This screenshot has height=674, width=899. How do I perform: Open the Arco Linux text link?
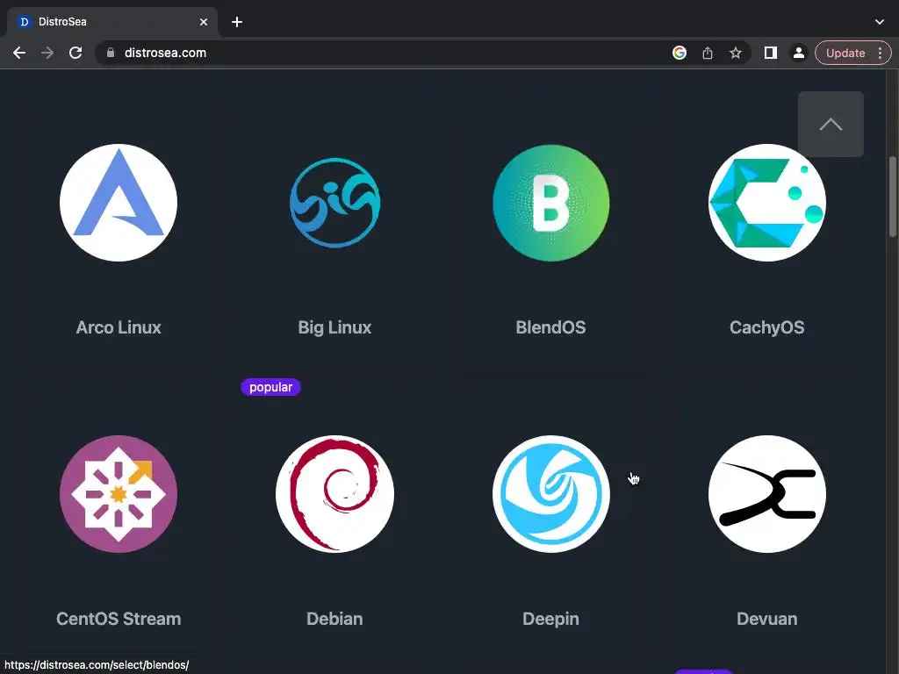(x=119, y=327)
